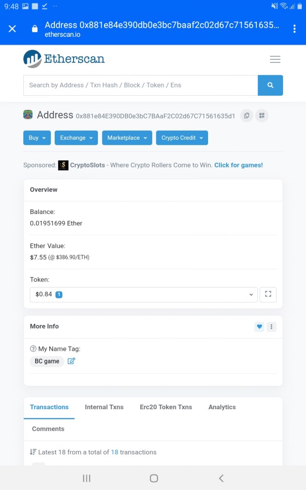
Task: Click the blue search magnifier button
Action: pyautogui.click(x=270, y=85)
